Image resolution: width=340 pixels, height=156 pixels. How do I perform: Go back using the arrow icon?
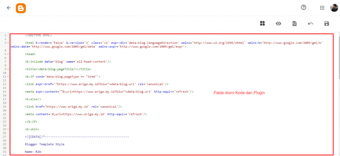click(9, 8)
